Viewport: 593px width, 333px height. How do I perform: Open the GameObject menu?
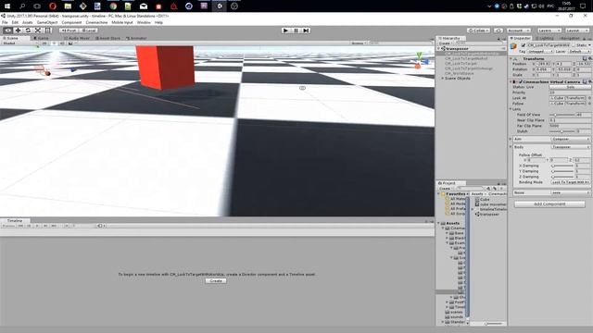[x=47, y=22]
